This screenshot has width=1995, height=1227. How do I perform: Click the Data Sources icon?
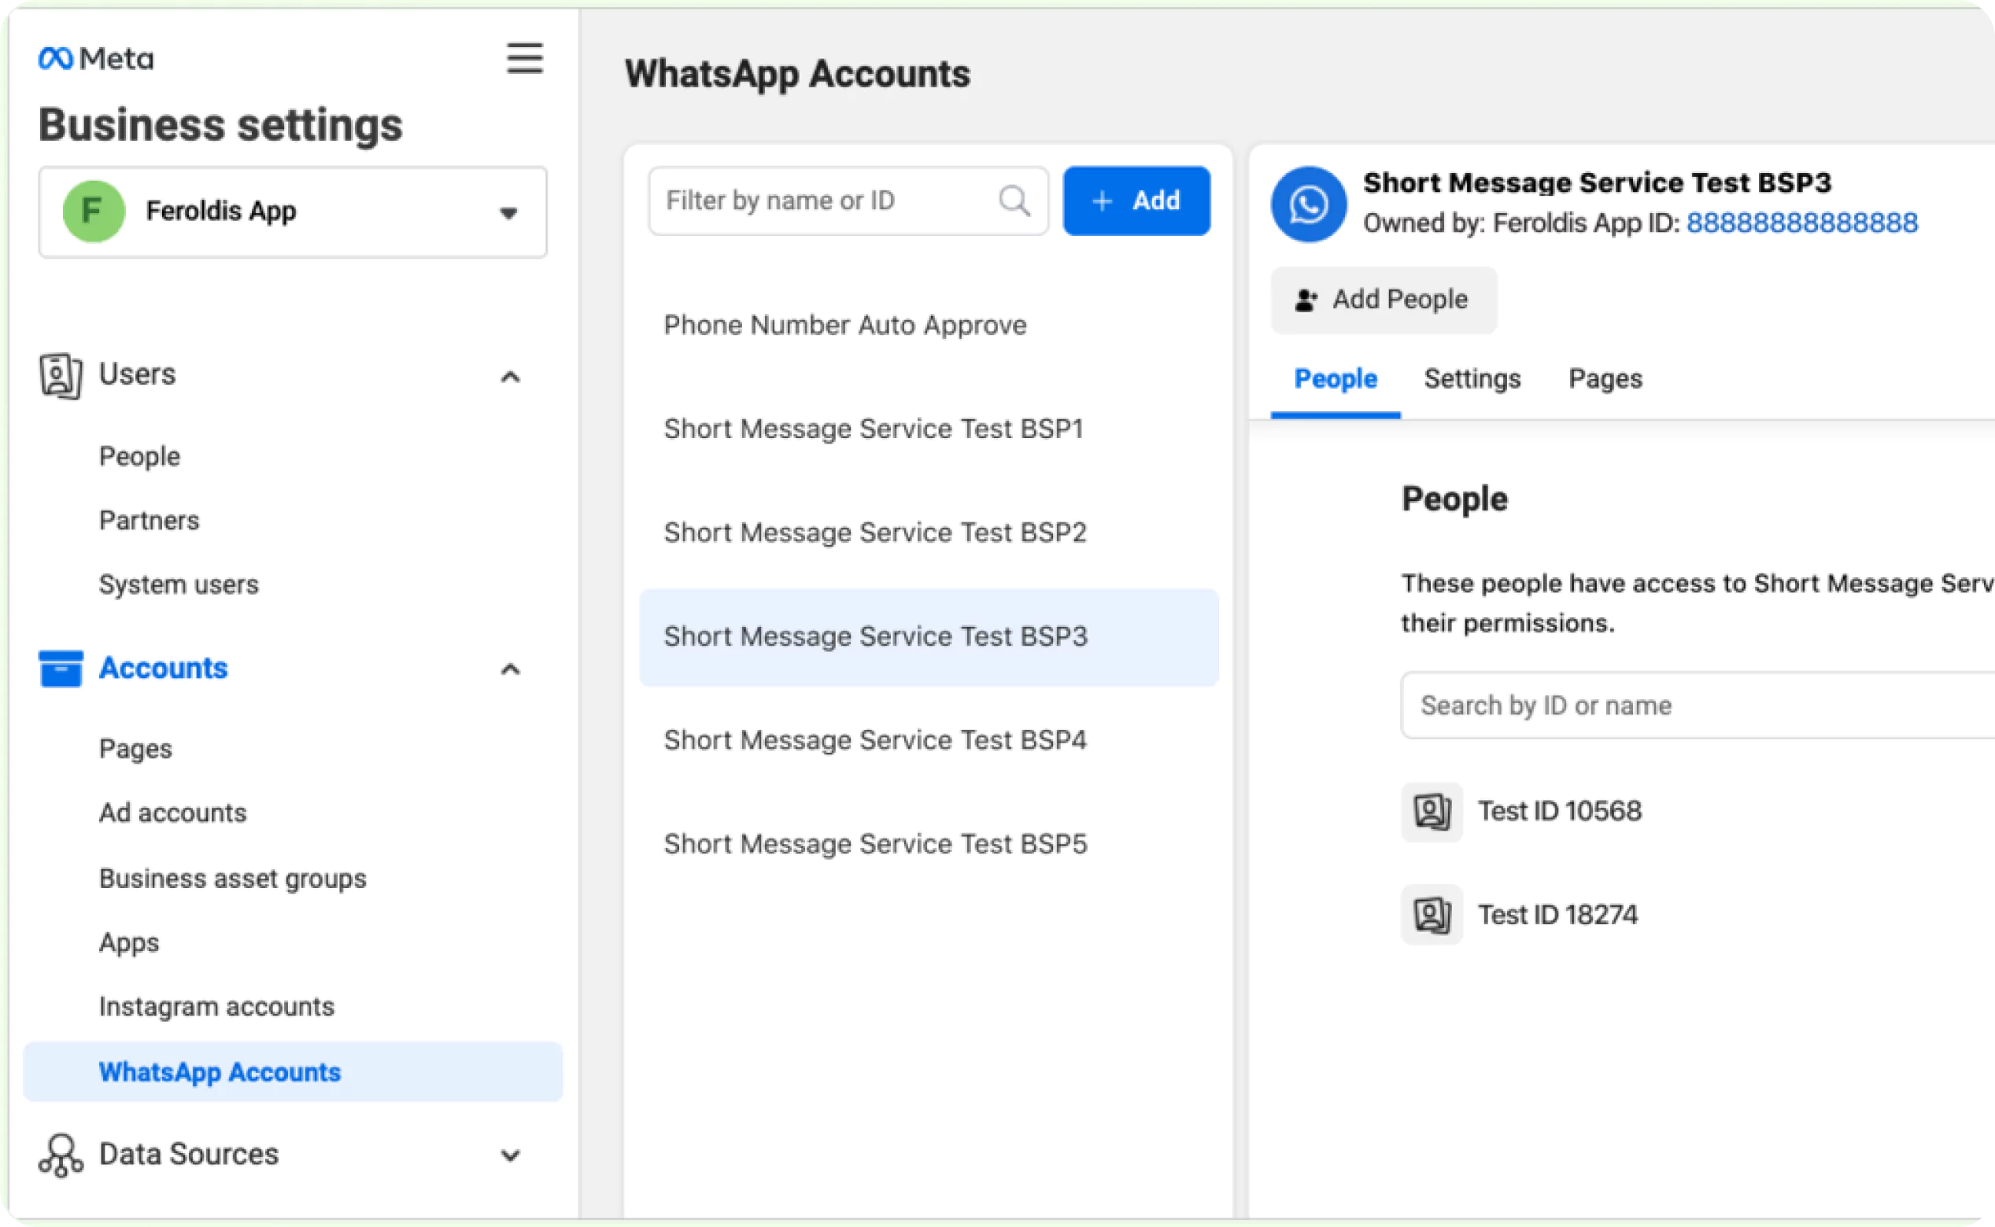click(60, 1155)
